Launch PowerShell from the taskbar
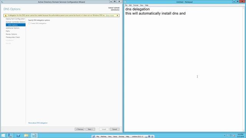This screenshot has height=138, width=246. (x=18, y=135)
